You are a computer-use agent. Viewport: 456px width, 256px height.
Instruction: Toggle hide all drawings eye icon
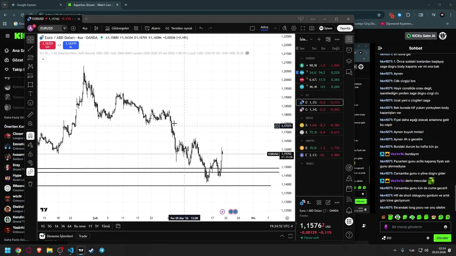pos(30,163)
